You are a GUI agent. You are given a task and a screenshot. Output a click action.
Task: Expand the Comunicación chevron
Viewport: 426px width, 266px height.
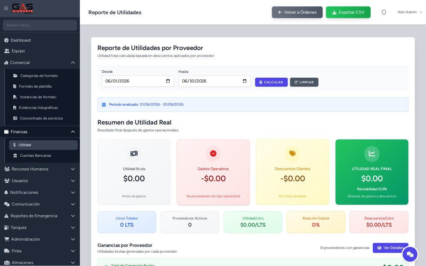(x=73, y=204)
